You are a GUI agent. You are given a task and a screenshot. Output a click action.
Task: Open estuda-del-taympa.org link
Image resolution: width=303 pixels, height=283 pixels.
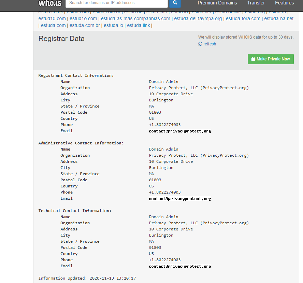198,18
